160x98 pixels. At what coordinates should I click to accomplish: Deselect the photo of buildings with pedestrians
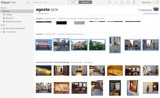[x=133, y=45]
